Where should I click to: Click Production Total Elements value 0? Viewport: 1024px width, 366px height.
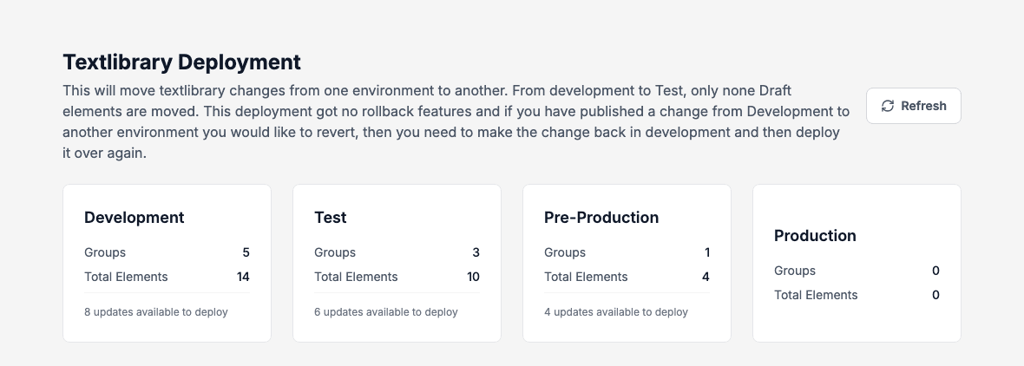(x=935, y=295)
